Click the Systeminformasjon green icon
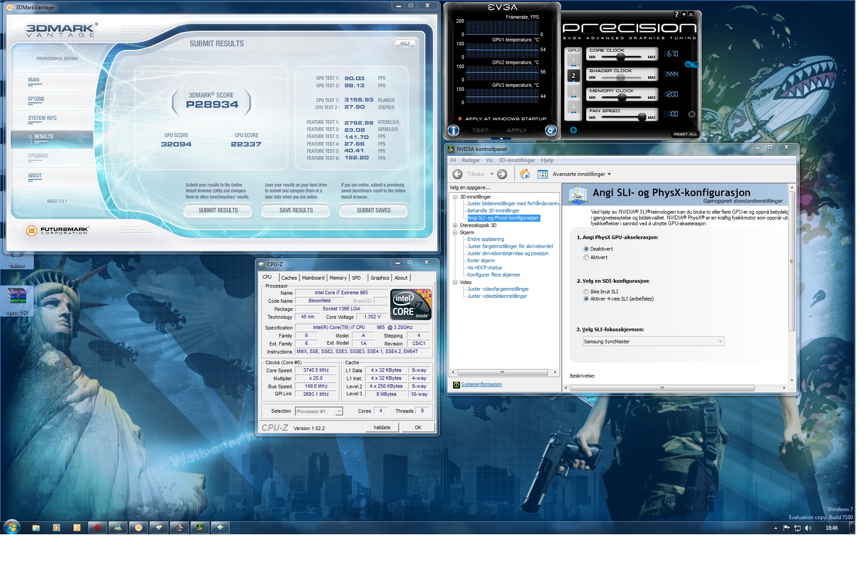The height and width of the screenshot is (577, 866). [x=456, y=385]
